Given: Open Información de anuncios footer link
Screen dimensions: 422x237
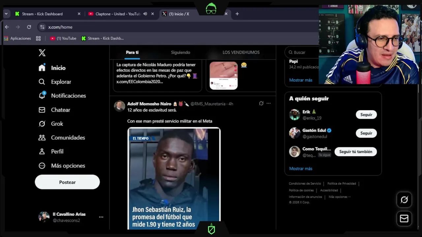Looking at the screenshot, I should point(305,197).
